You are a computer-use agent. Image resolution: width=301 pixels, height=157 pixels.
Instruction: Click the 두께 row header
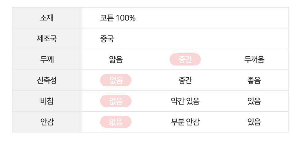point(47,60)
